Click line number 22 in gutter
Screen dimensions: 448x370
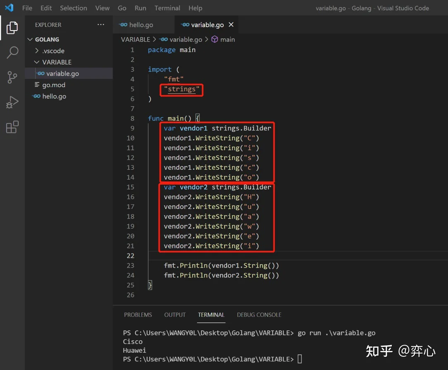[130, 256]
